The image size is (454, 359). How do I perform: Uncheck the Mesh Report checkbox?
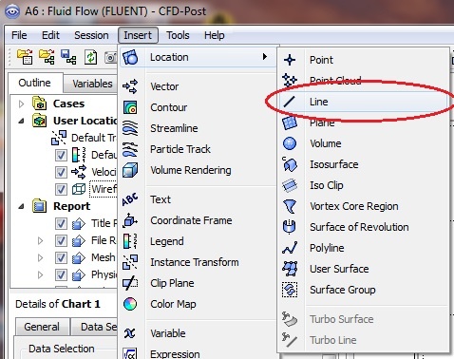pos(61,257)
